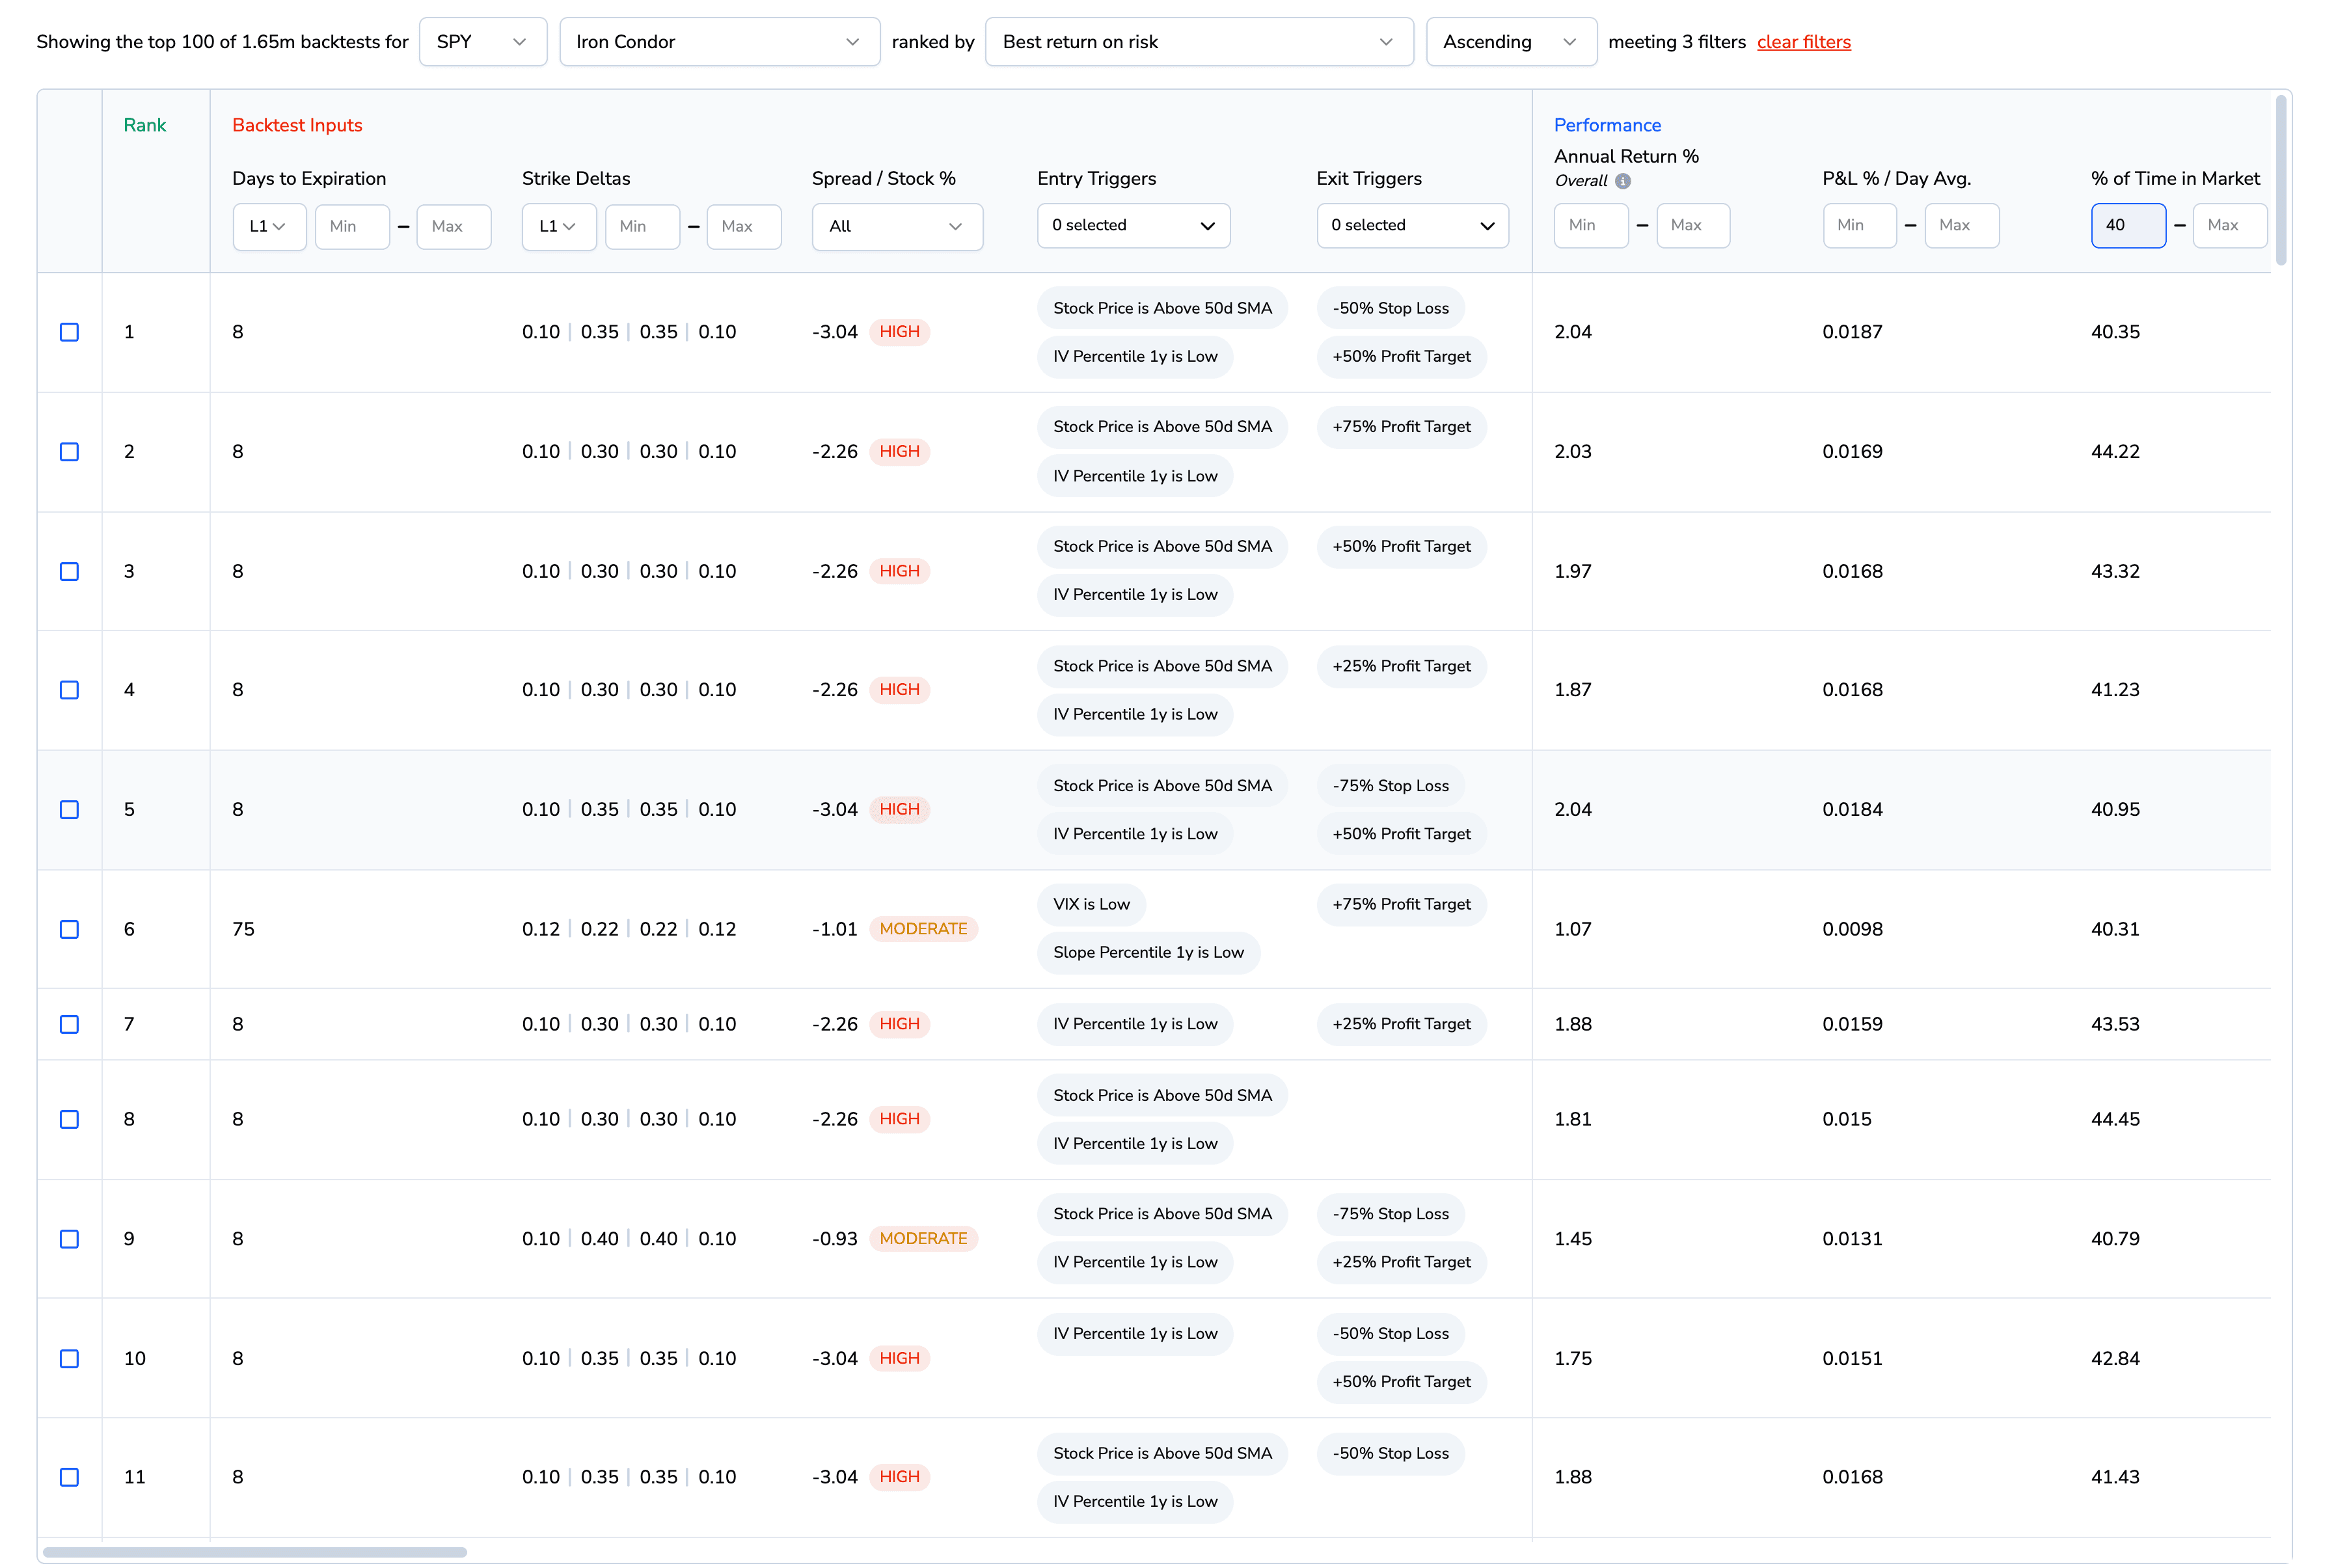The height and width of the screenshot is (1568, 2336).
Task: Click the clear filters link
Action: 1803,42
